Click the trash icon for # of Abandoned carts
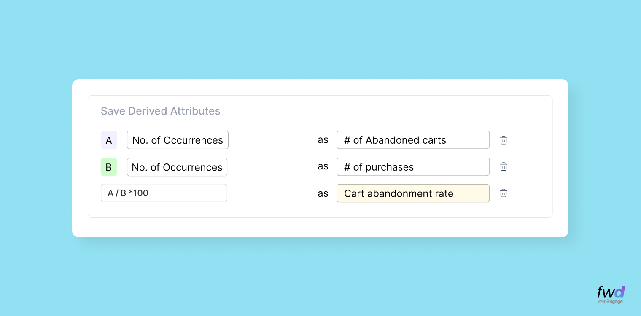This screenshot has width=641, height=316. 503,140
